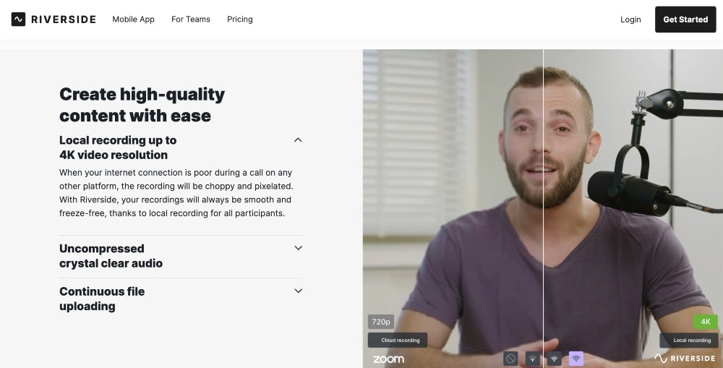Click the Riverside watermark on the video
The image size is (723, 368).
[x=685, y=359]
